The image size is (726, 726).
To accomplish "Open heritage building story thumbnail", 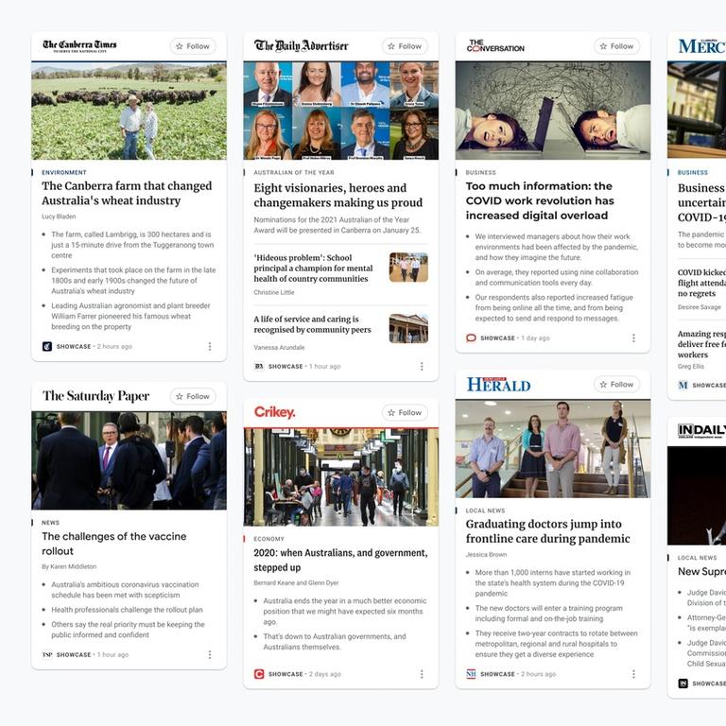I will 408,328.
